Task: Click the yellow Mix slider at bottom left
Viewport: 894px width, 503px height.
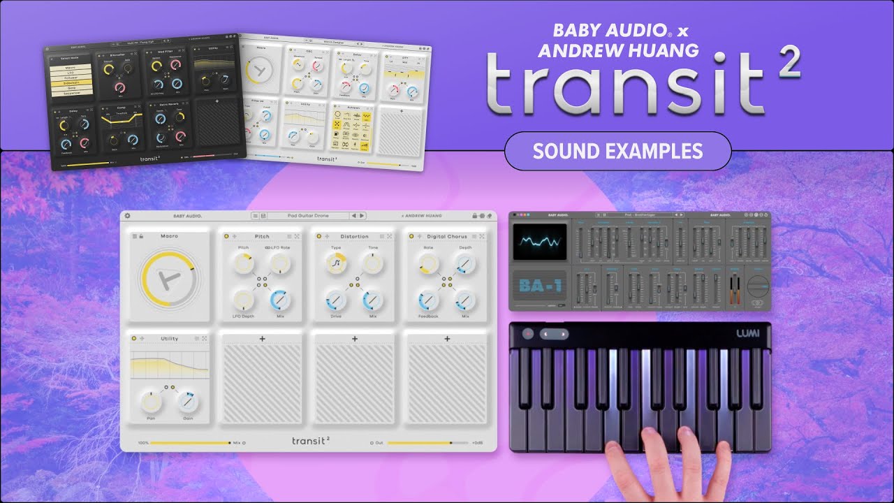Action: [190, 442]
